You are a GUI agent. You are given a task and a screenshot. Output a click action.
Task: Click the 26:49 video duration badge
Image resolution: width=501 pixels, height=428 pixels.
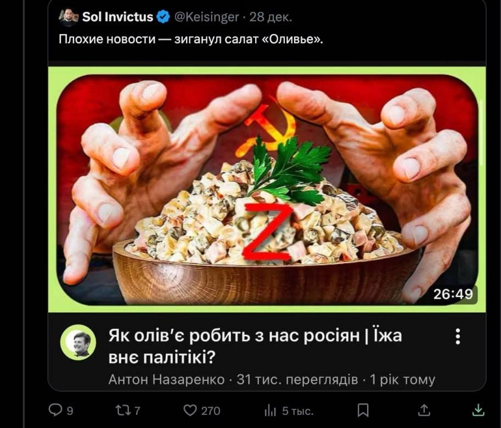point(453,294)
